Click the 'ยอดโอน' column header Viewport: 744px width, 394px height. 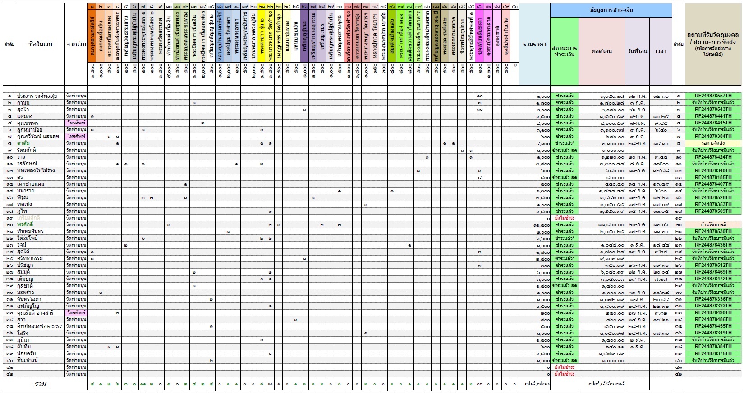tap(602, 51)
